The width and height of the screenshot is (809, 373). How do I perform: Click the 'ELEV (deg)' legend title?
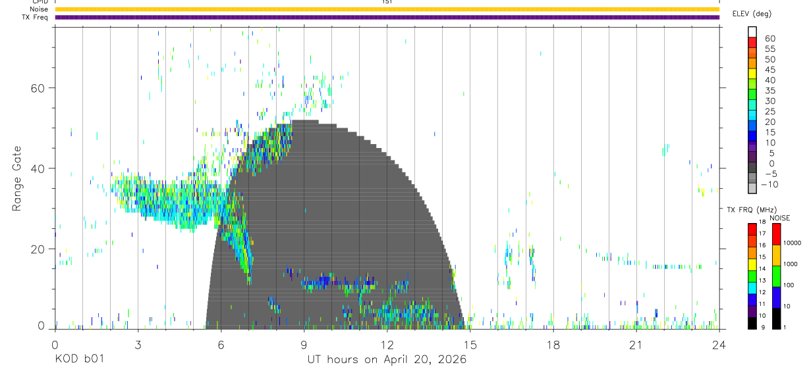[752, 14]
